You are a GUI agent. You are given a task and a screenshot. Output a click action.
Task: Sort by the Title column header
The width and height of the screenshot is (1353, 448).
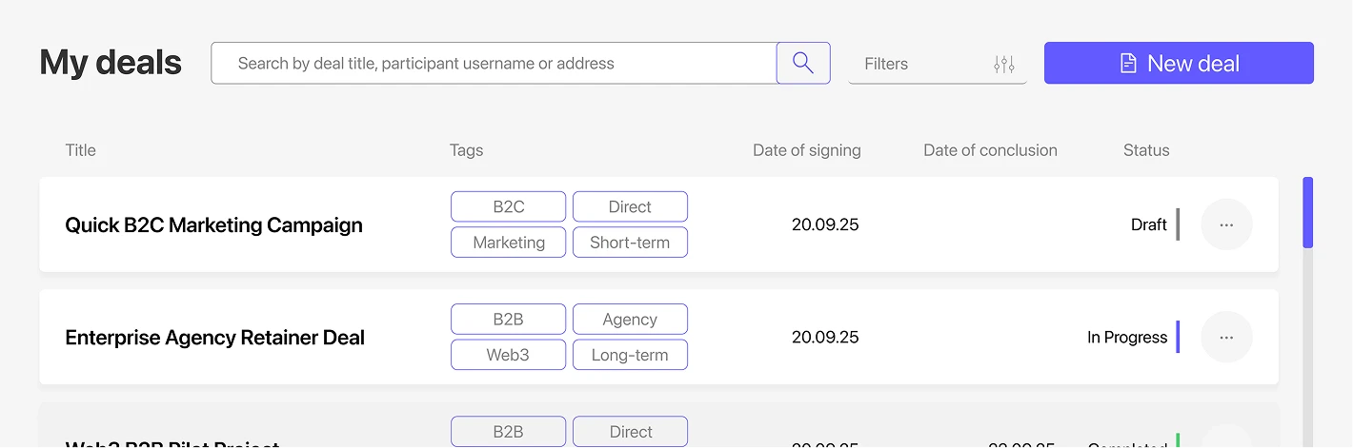[x=80, y=150]
